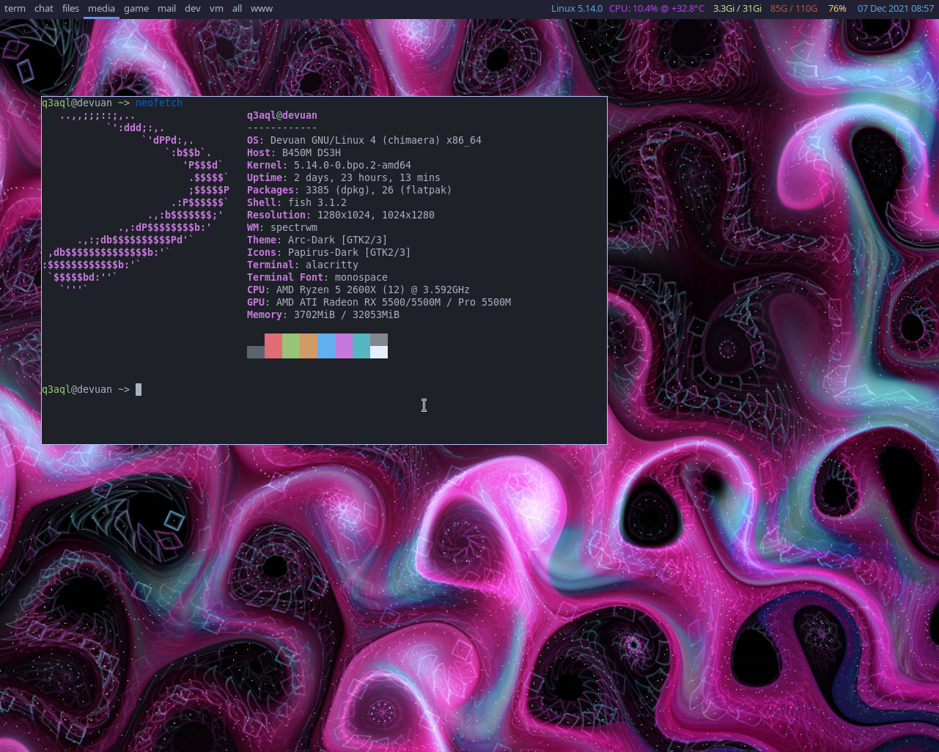This screenshot has height=752, width=939.
Task: Click the Devuan ASCII art logo
Action: 136,202
